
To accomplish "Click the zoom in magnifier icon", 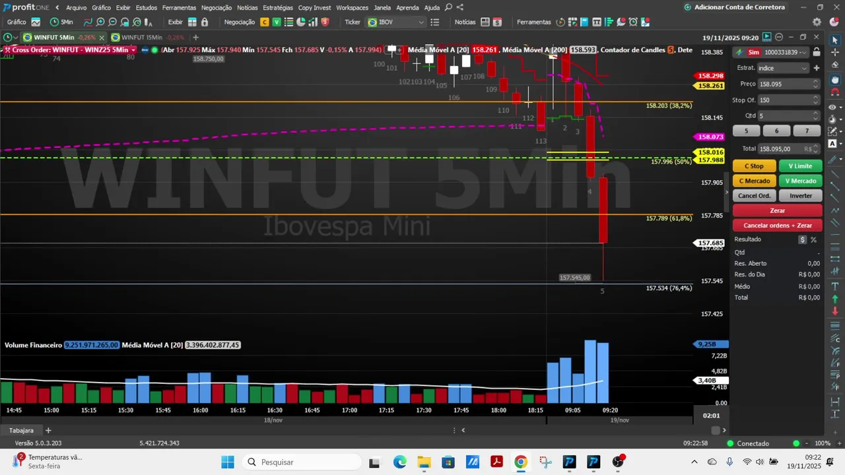I will pos(100,22).
